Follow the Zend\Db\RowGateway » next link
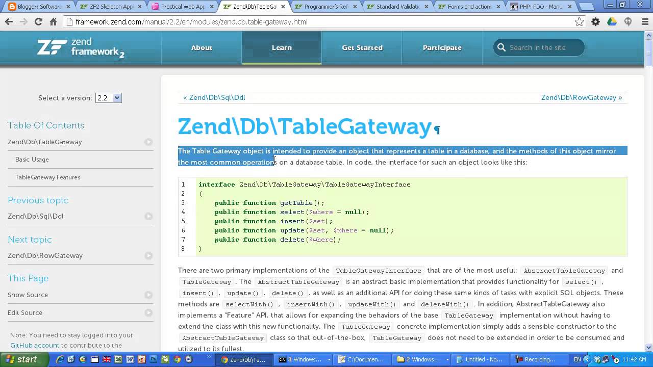This screenshot has height=367, width=653. [x=582, y=97]
